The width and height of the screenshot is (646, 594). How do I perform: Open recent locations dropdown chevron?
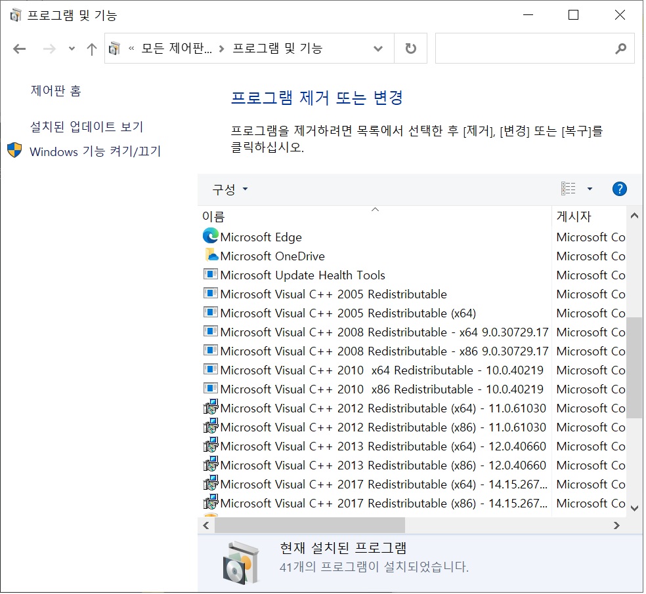tap(72, 49)
